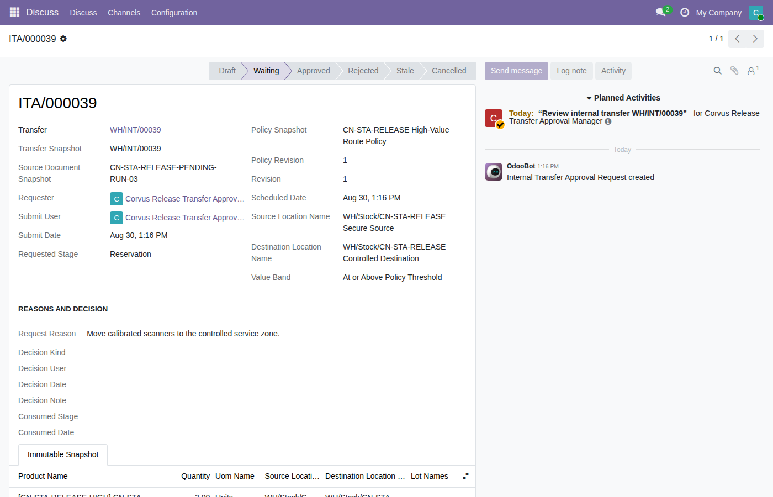Click the Value Band value text
The width and height of the screenshot is (773, 497).
coord(393,277)
